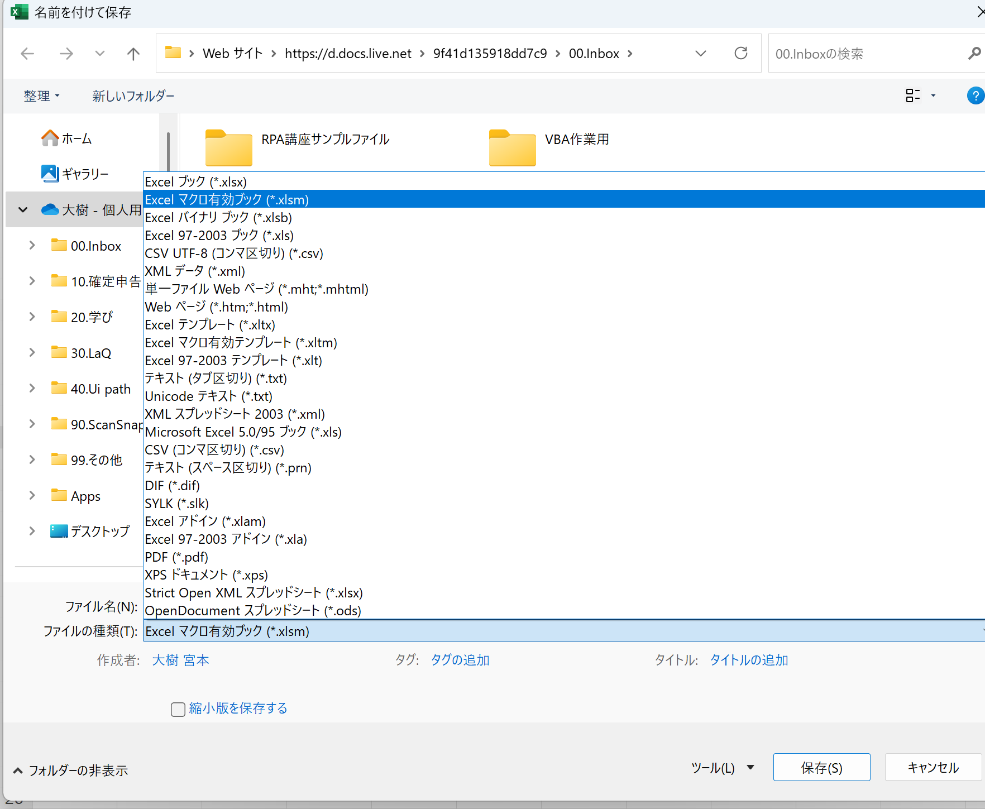Open the ツール(L) dropdown
985x809 pixels.
click(x=723, y=768)
